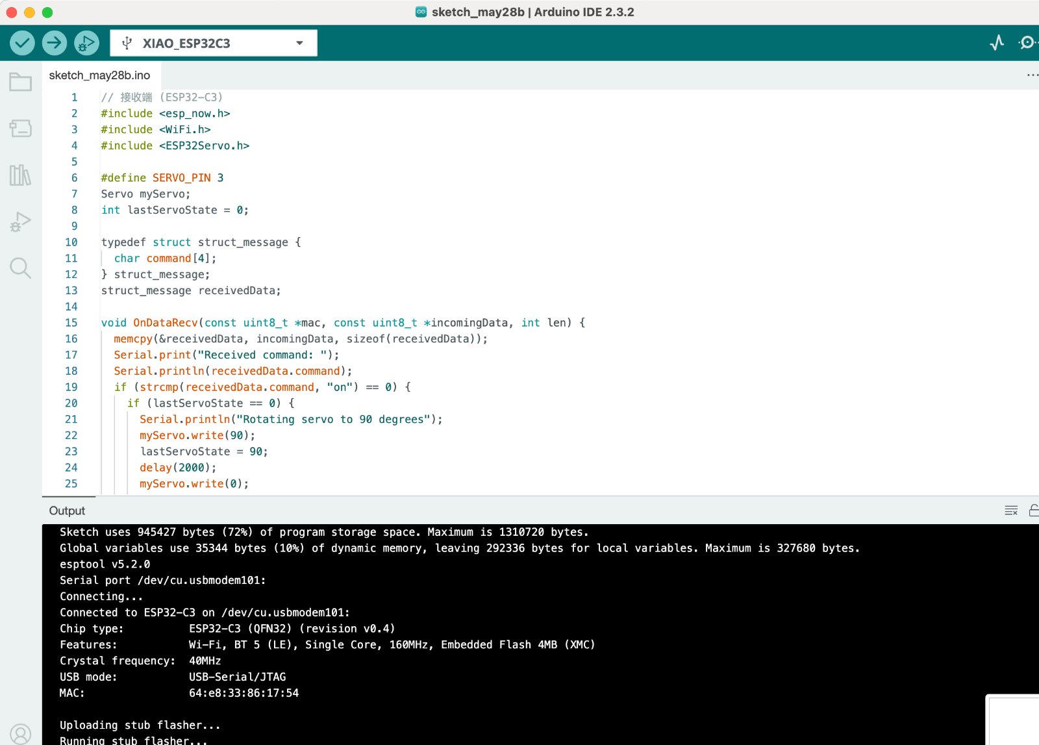The image size is (1039, 745).
Task: Click the 'Servo myServo;' declaration
Action: tap(145, 194)
